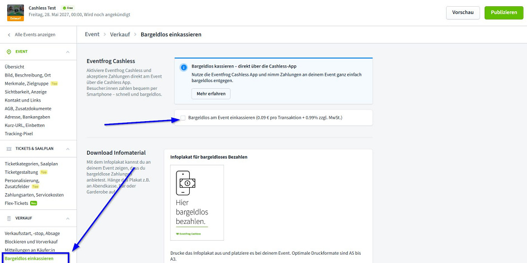
Task: Open AGB, Zusatzdokumente page
Action: (x=28, y=109)
